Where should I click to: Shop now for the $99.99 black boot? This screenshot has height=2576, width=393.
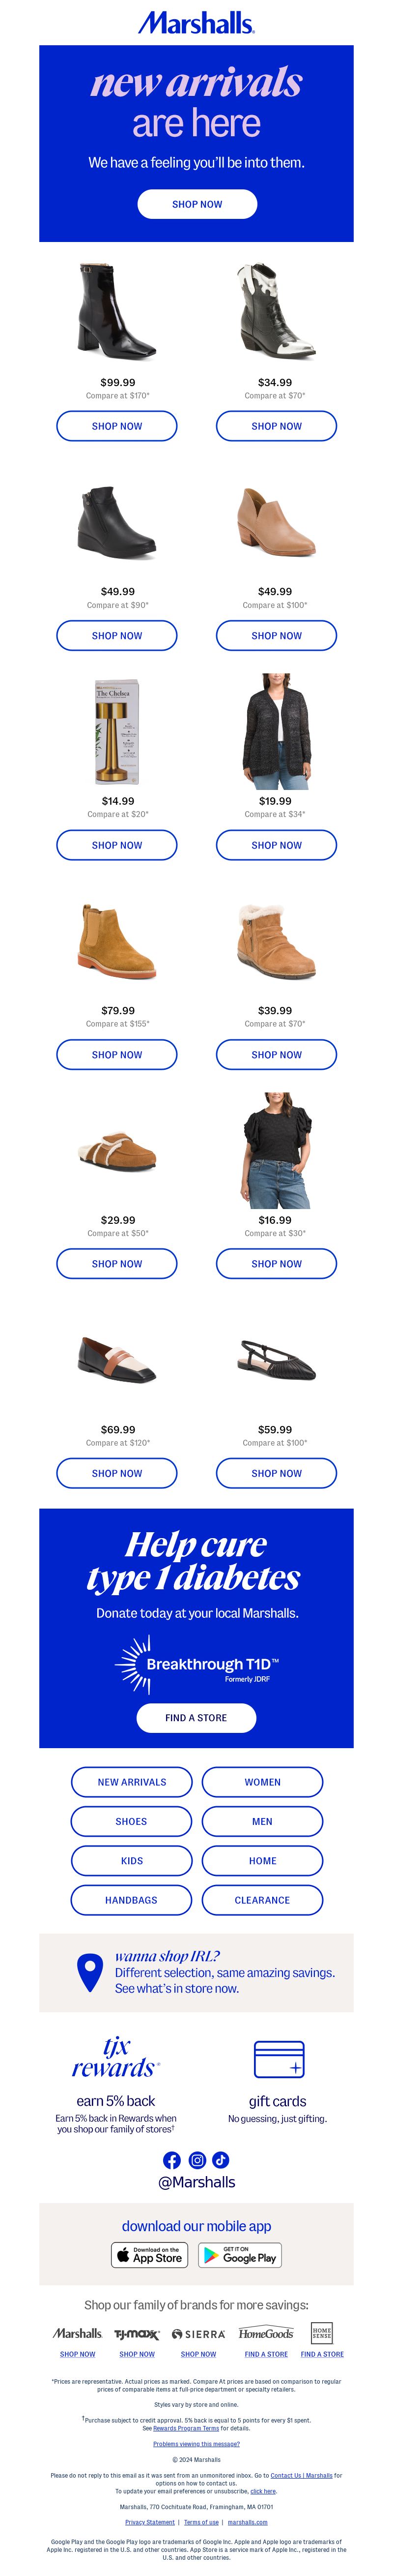(117, 426)
